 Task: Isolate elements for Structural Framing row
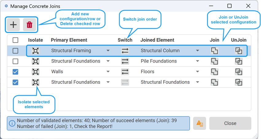pos(35,51)
